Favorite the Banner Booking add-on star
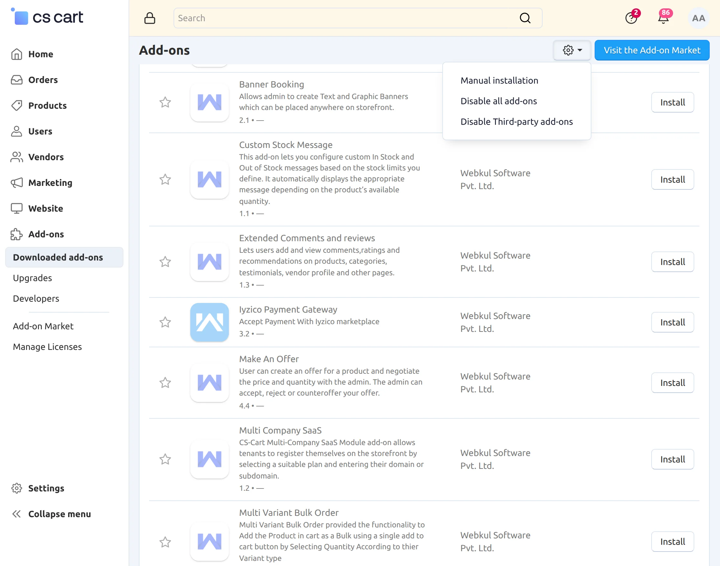This screenshot has height=566, width=720. (165, 102)
